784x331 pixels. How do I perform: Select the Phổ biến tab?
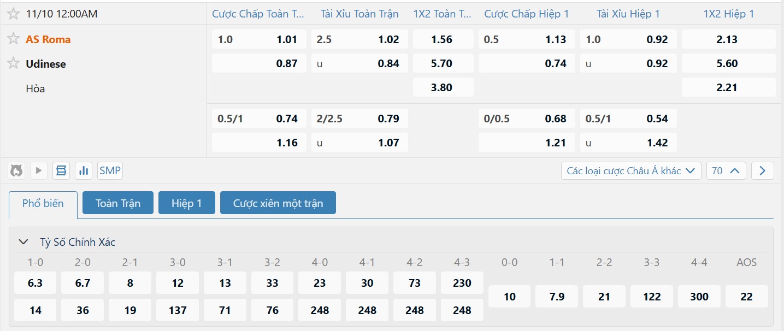click(x=43, y=203)
